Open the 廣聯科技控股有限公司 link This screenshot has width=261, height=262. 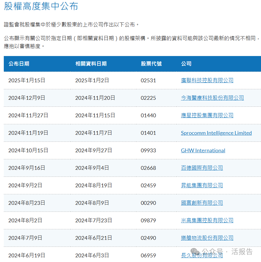[x=207, y=81]
